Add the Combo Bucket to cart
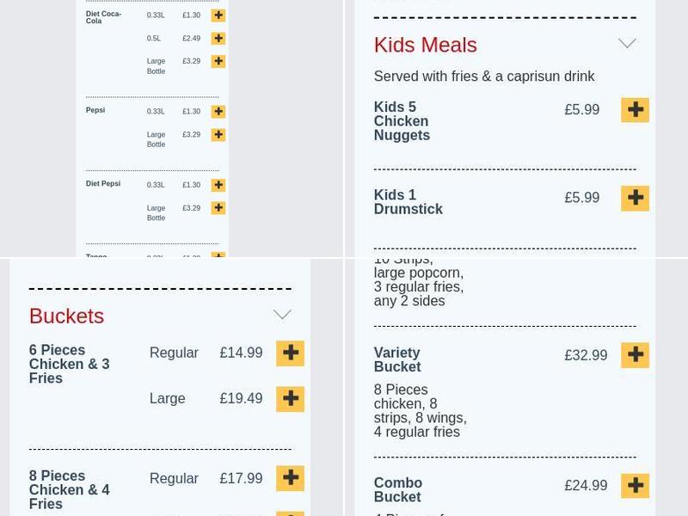Viewport: 688px width, 516px height. coord(635,485)
